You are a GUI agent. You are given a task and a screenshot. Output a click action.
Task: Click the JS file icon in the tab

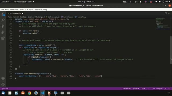click(x=9, y=13)
